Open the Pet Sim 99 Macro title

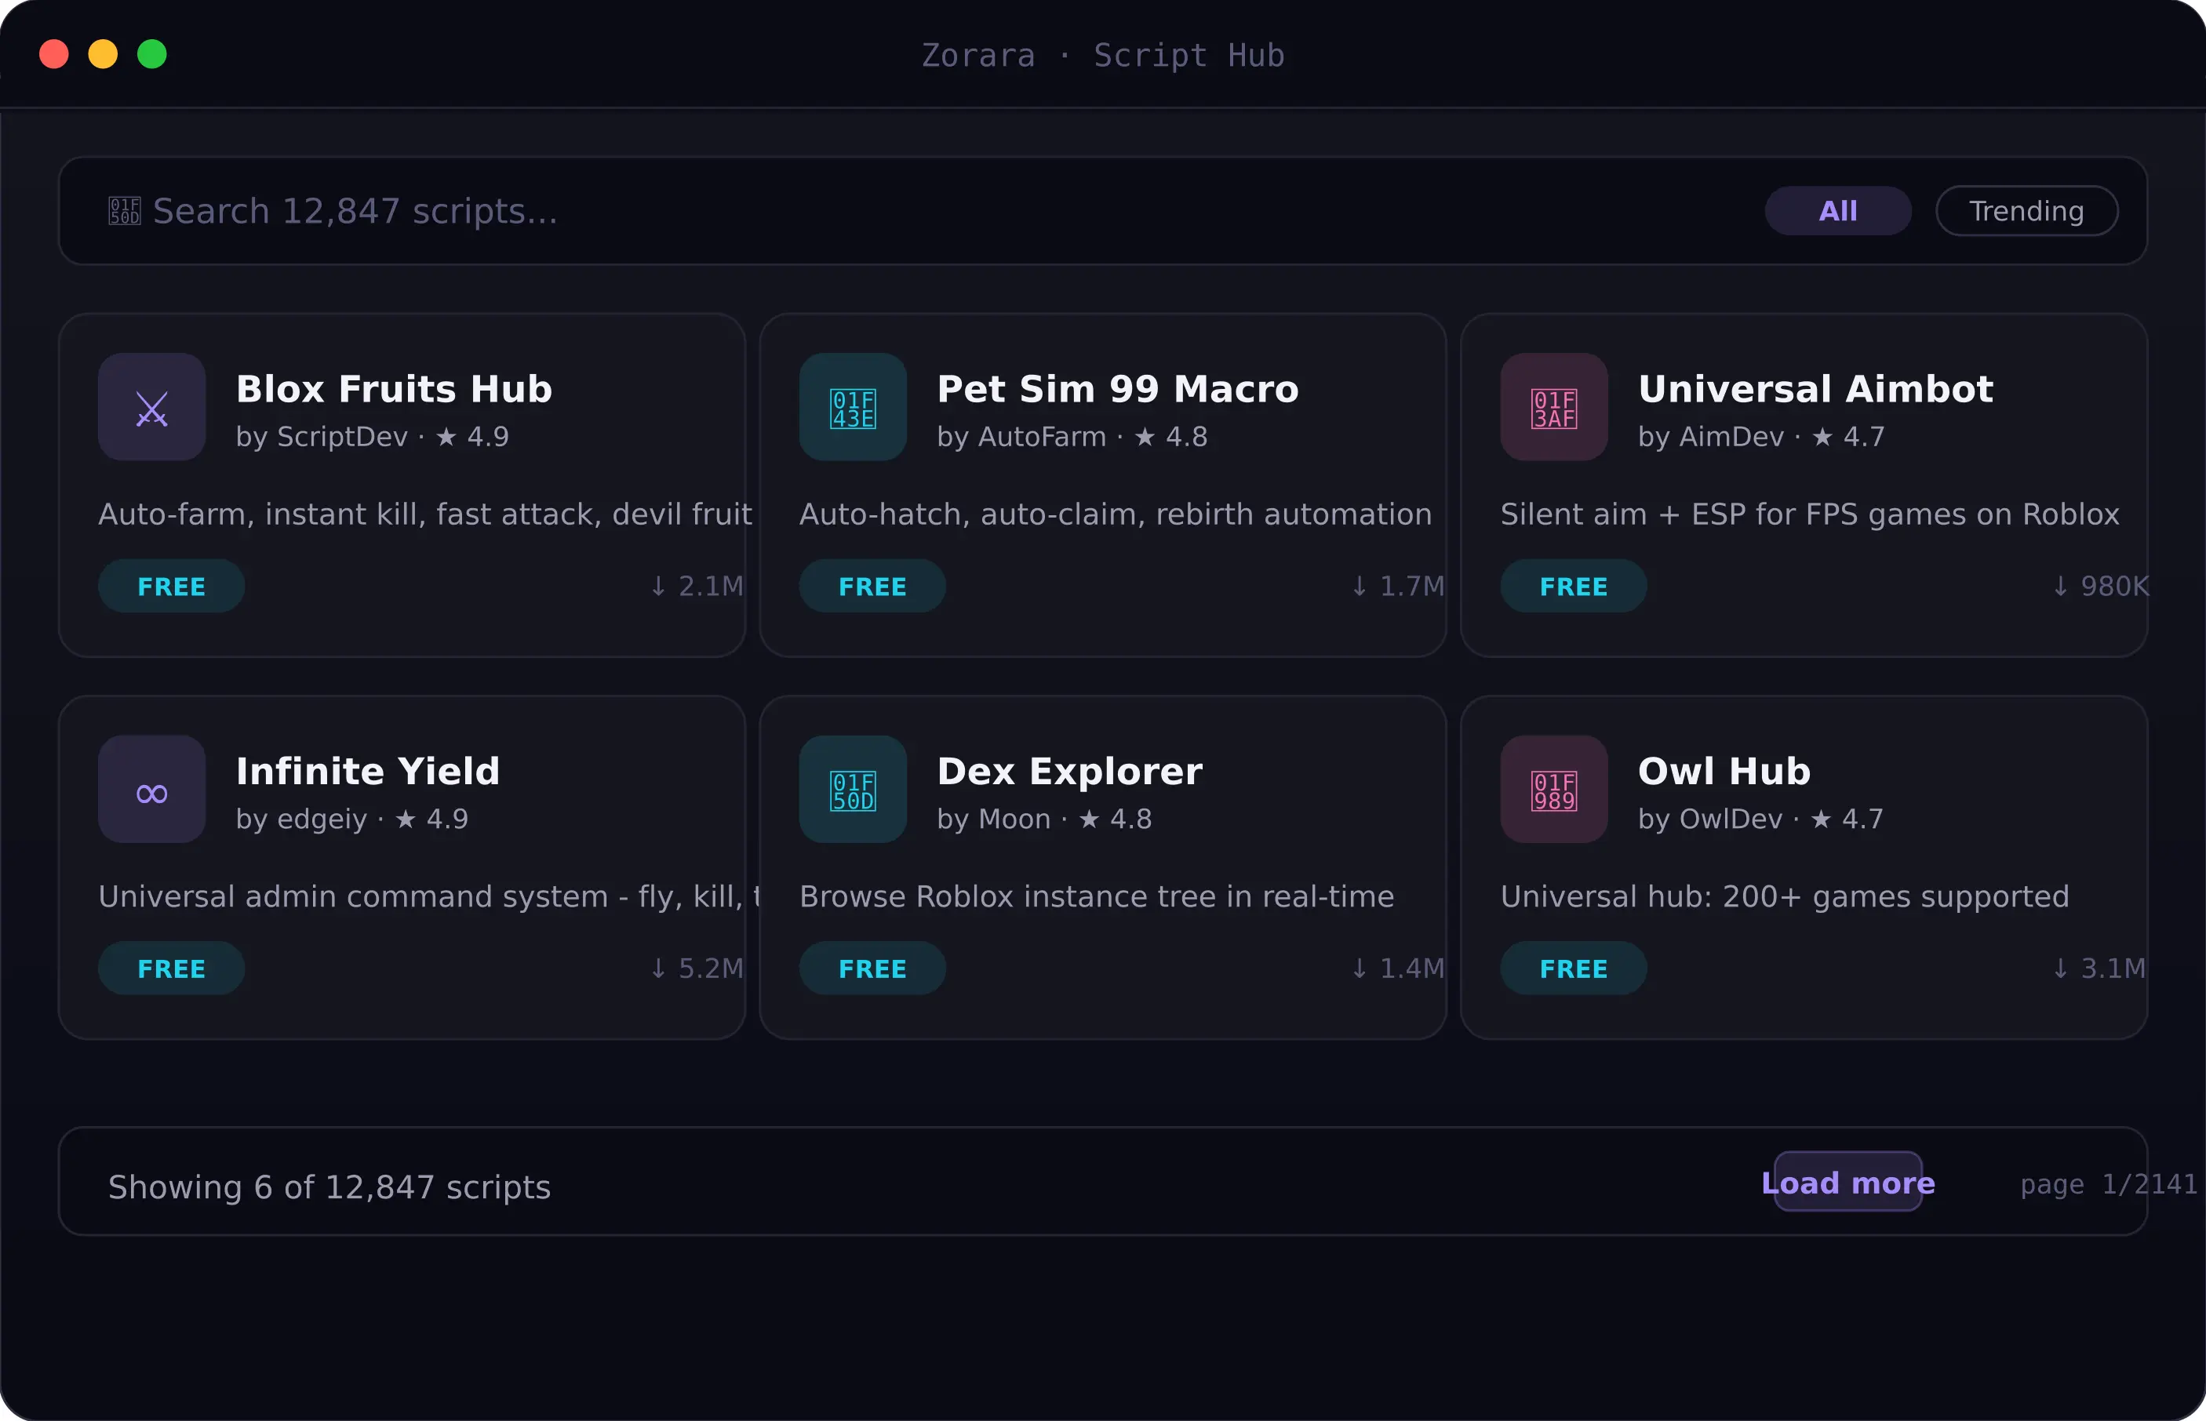tap(1118, 390)
